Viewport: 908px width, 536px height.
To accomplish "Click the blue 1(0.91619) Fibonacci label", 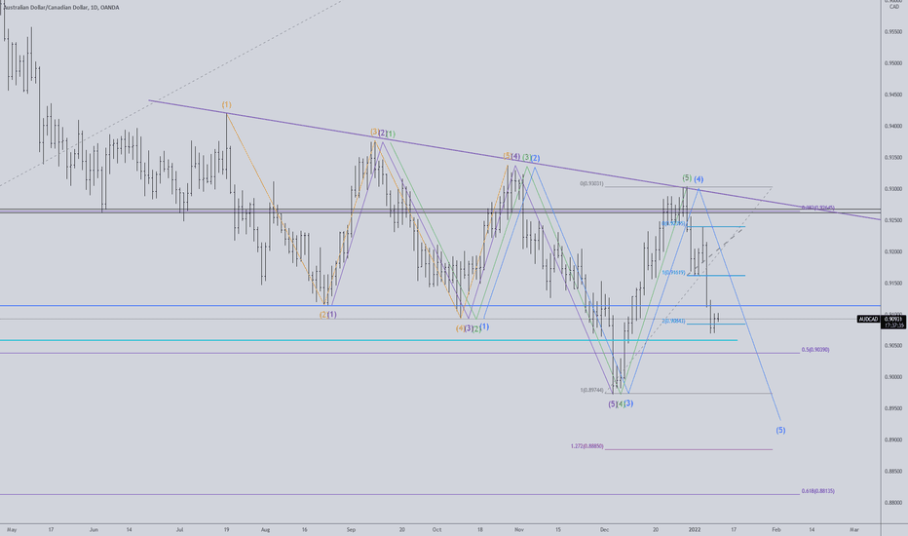I will (673, 272).
